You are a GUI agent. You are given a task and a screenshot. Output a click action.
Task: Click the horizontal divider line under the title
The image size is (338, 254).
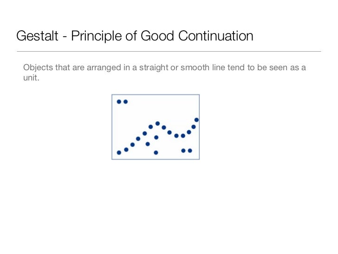pos(169,51)
